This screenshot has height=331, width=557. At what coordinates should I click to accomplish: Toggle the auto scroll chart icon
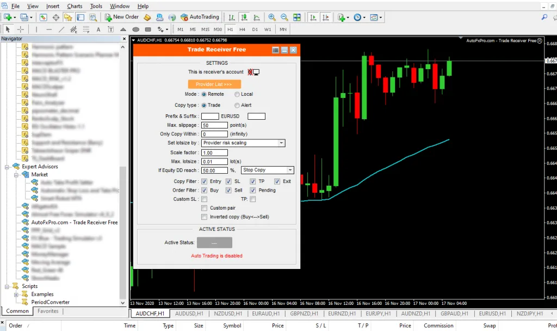point(313,17)
